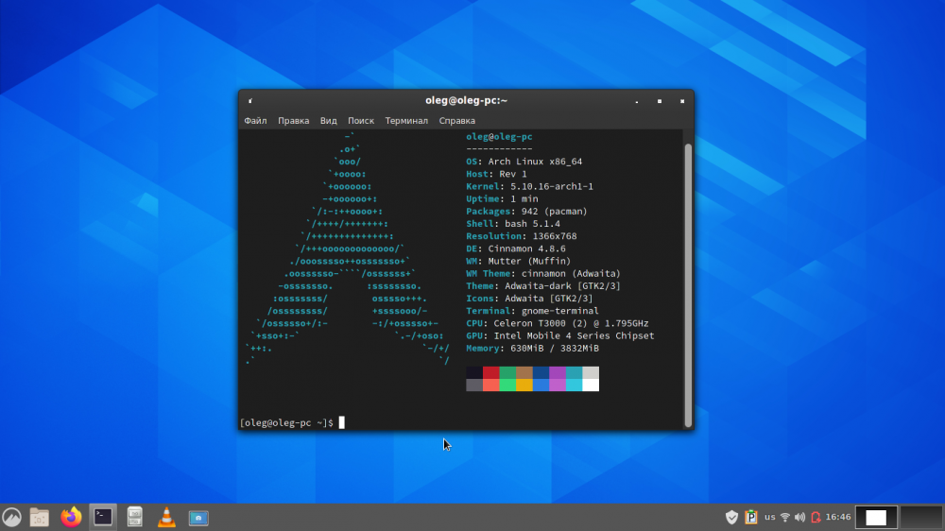This screenshot has width=945, height=531.
Task: Click the 'Memory: 630MiB / 3832MiB' line
Action: coord(532,349)
